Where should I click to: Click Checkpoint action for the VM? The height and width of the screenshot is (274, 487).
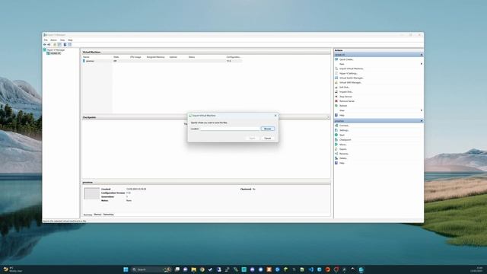[x=345, y=140]
